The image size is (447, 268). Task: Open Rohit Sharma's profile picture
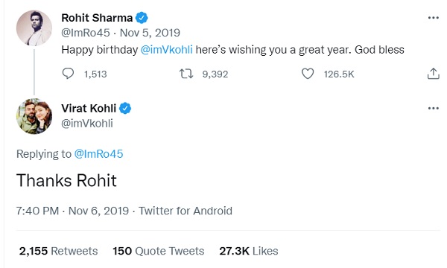[x=34, y=28]
